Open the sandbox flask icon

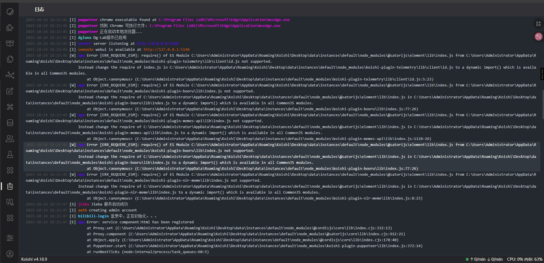click(10, 154)
